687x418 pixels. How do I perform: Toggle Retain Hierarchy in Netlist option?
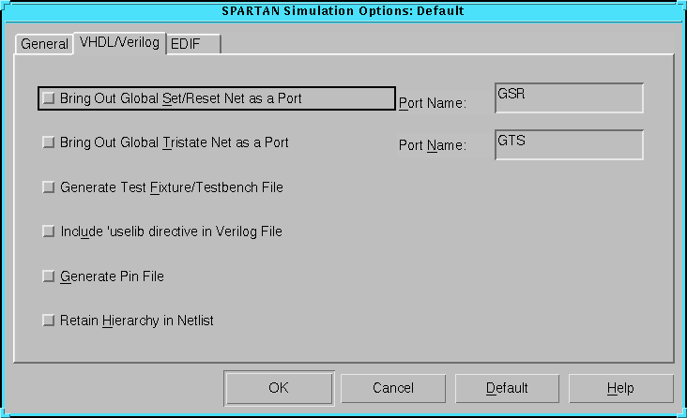(x=49, y=321)
